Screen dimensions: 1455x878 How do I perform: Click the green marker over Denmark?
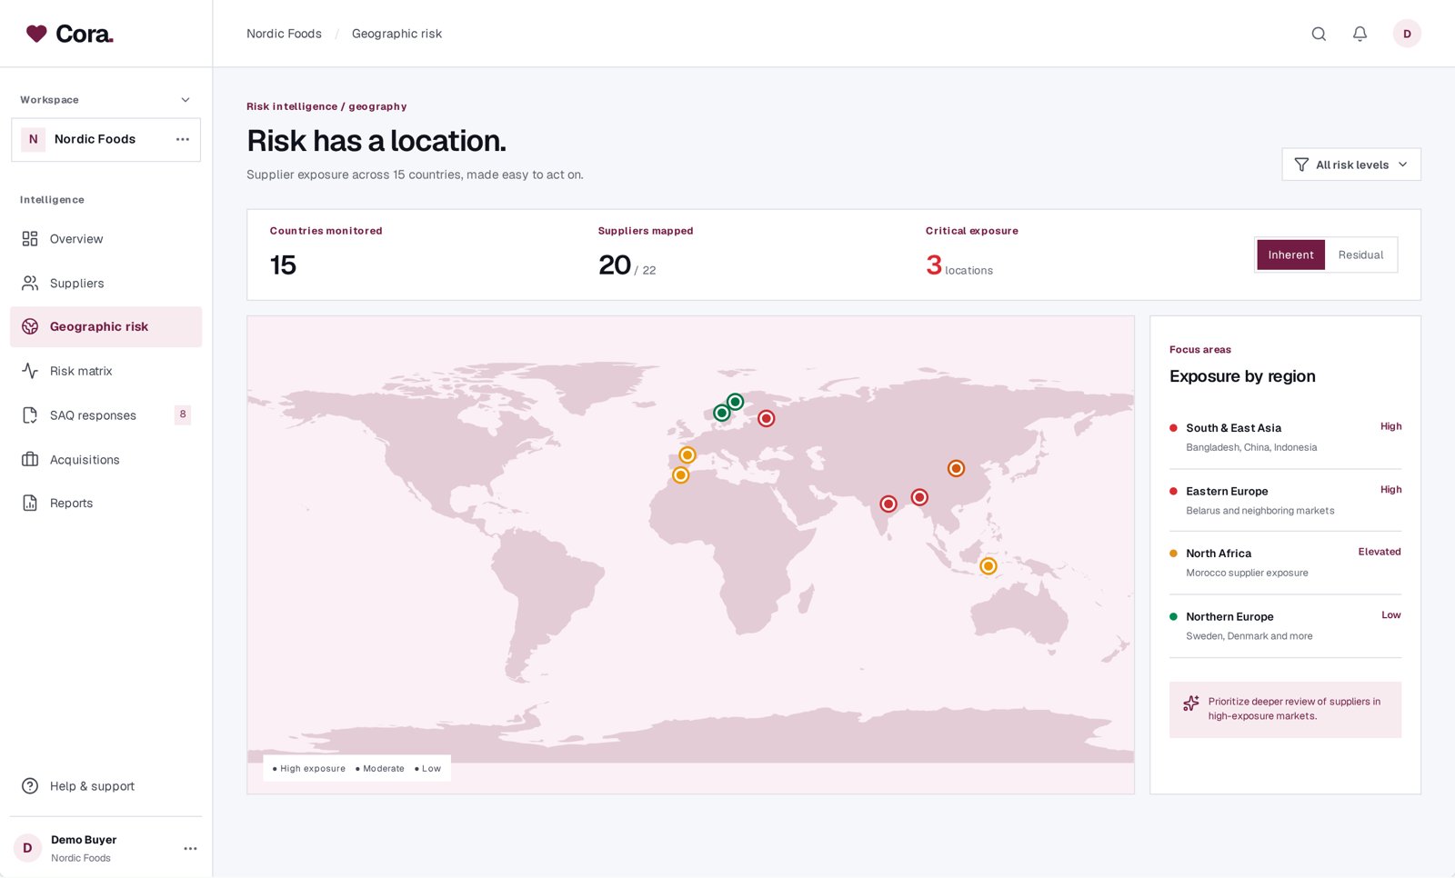(722, 413)
